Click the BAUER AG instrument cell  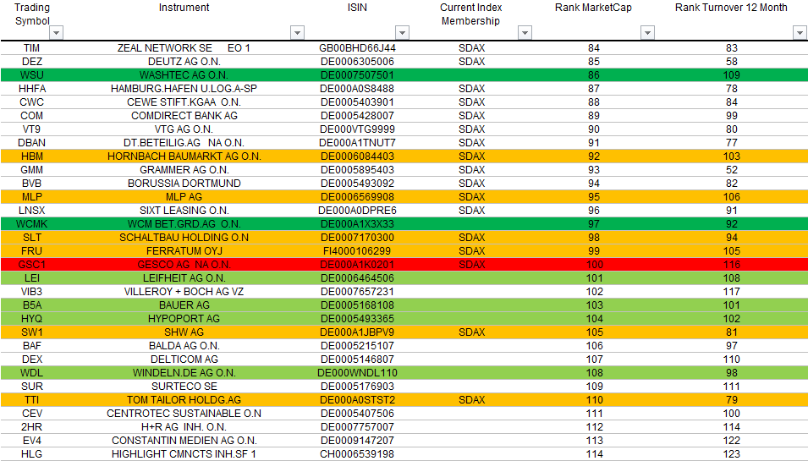pyautogui.click(x=184, y=305)
